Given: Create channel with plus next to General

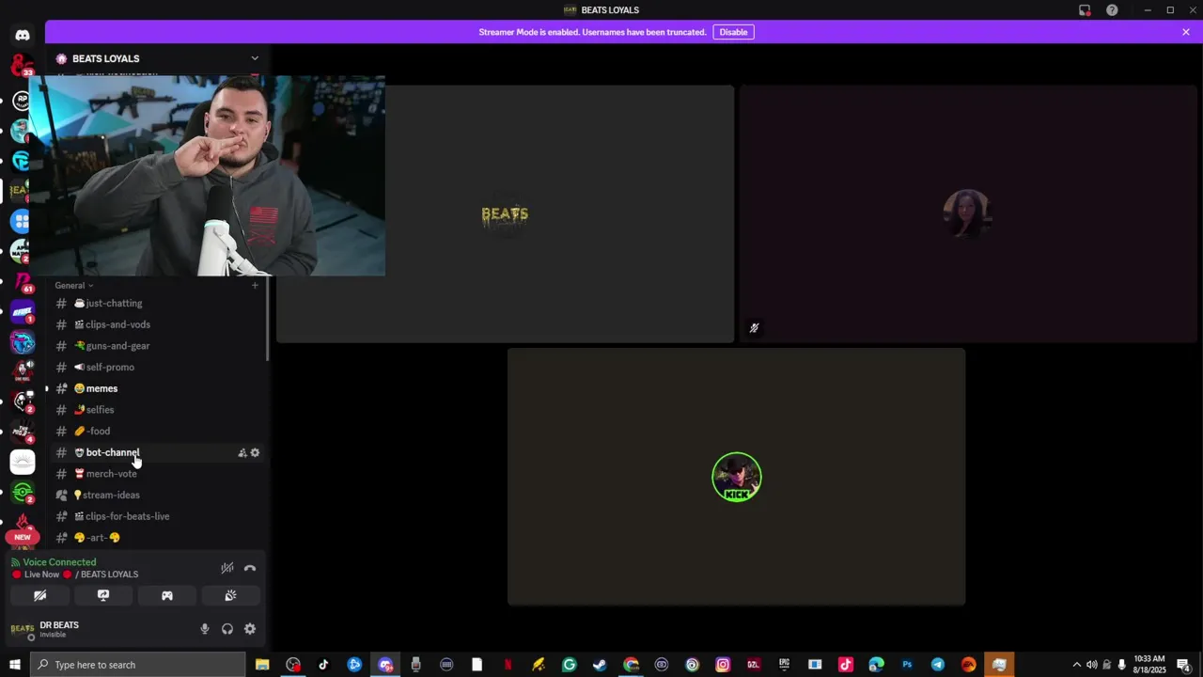Looking at the screenshot, I should (x=255, y=285).
